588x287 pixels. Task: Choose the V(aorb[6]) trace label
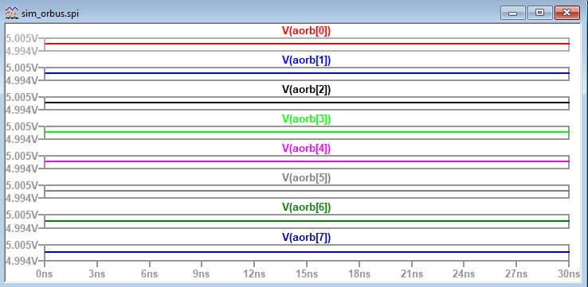pyautogui.click(x=307, y=207)
